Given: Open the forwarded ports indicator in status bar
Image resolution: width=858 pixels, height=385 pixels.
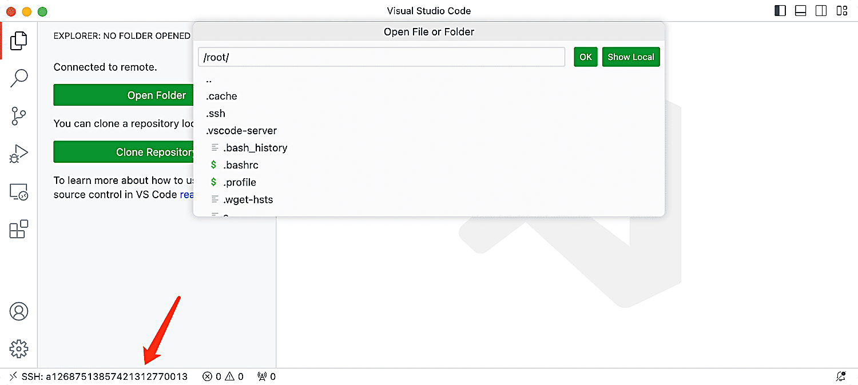Looking at the screenshot, I should click(267, 376).
